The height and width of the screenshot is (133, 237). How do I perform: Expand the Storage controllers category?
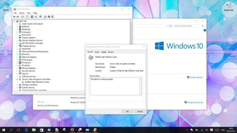point(17,85)
